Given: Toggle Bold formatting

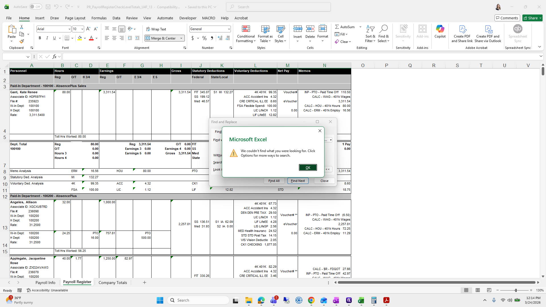Looking at the screenshot, I should (40, 38).
